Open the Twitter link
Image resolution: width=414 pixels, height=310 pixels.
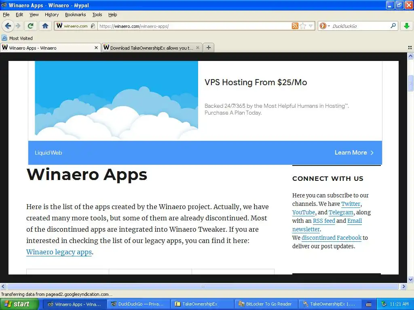pyautogui.click(x=351, y=204)
